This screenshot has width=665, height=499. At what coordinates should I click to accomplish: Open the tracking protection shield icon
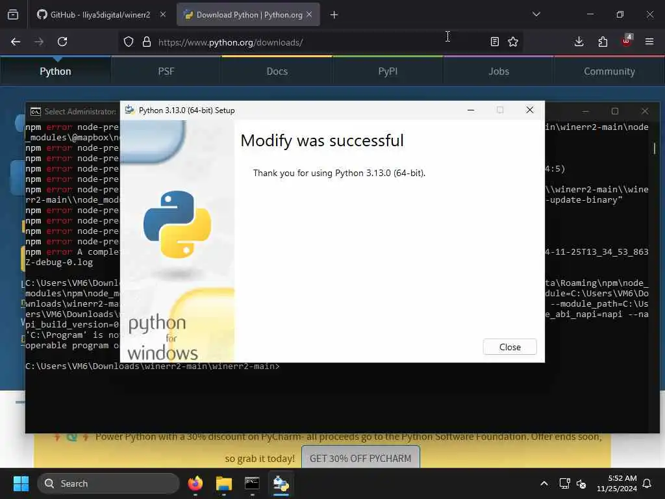pos(129,42)
